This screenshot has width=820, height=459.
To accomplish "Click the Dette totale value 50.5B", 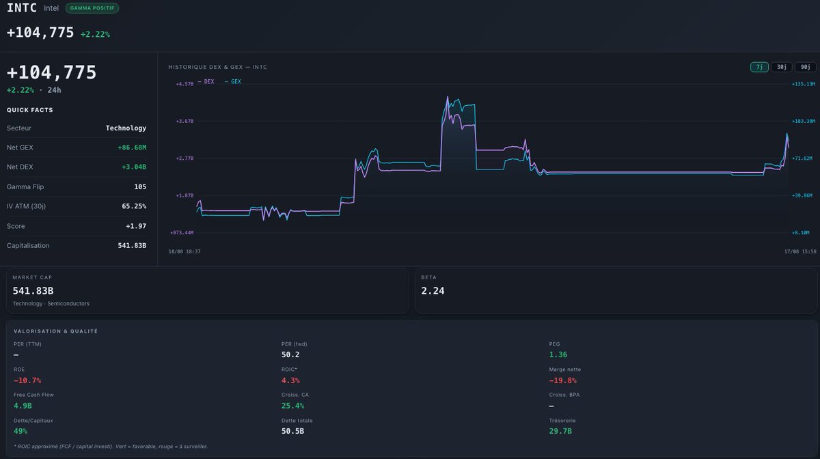I will pos(292,431).
